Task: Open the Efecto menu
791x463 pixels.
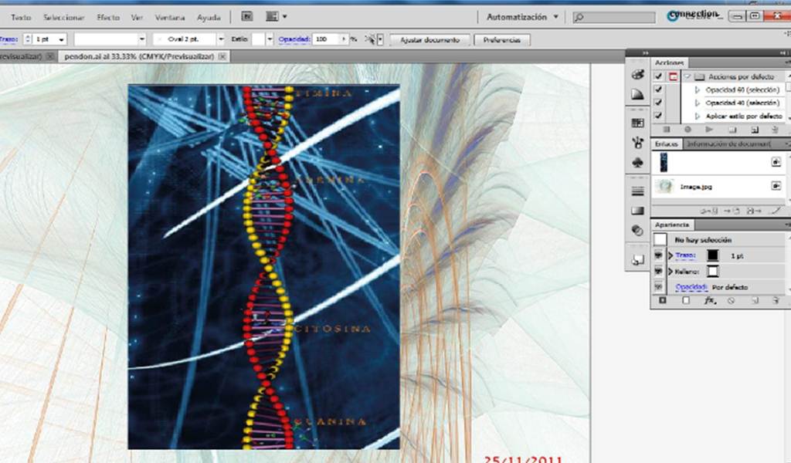Action: point(108,17)
